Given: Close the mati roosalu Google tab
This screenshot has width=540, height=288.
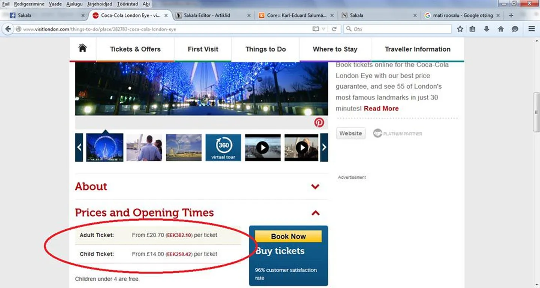Looking at the screenshot, I should (498, 15).
